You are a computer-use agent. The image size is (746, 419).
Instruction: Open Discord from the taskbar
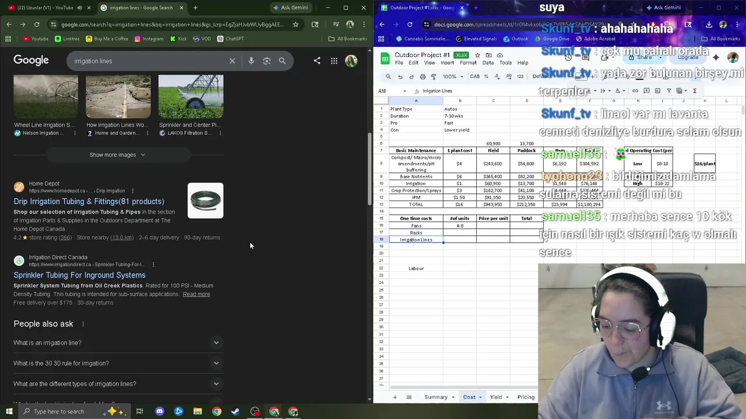click(x=160, y=411)
